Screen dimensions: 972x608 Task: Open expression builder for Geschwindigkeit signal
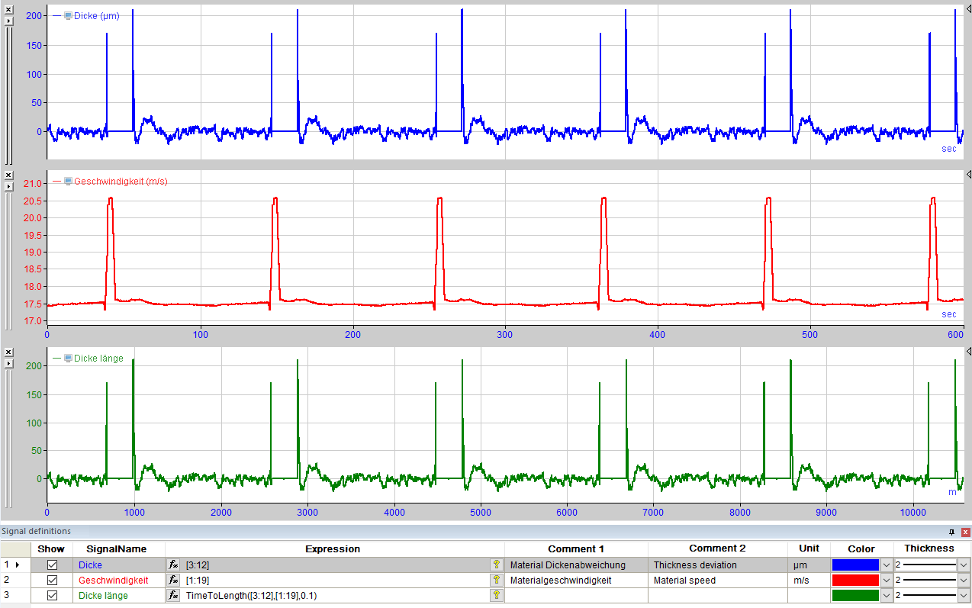174,581
